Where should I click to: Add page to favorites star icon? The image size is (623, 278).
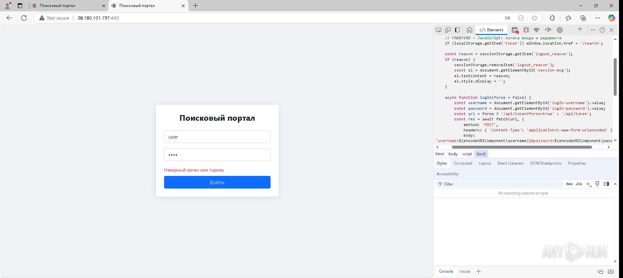coord(534,18)
